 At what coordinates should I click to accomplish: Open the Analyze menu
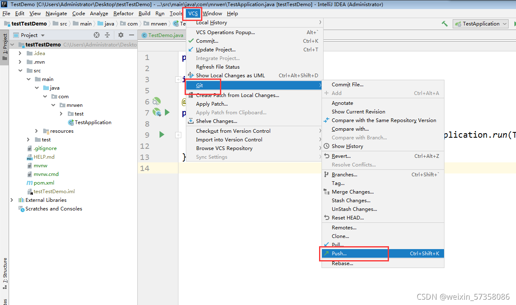99,14
